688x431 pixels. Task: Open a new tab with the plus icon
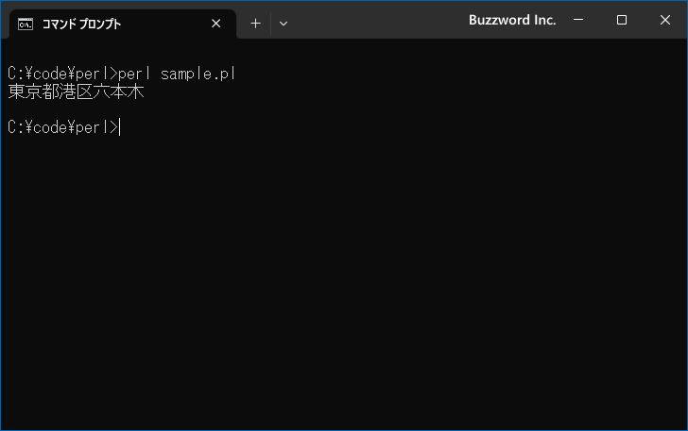coord(255,24)
